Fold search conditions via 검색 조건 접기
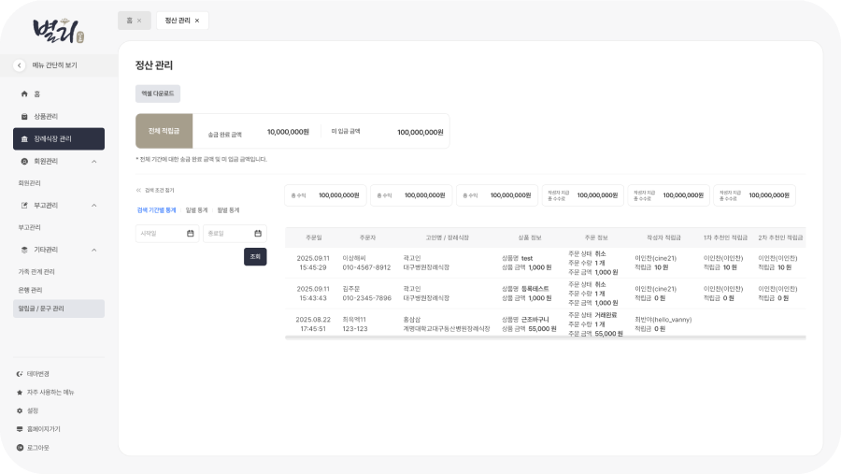Viewport: 841px width, 474px height. [155, 190]
